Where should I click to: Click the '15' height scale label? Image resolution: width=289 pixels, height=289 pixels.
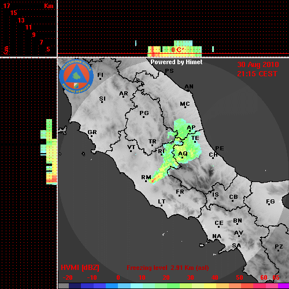pos(14,13)
